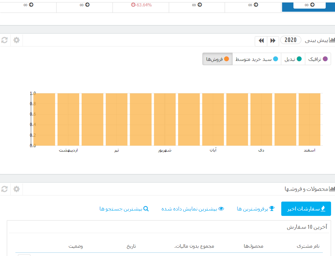Click the مجموع بدون مالیات column header
This screenshot has height=256, width=335.
(194, 246)
